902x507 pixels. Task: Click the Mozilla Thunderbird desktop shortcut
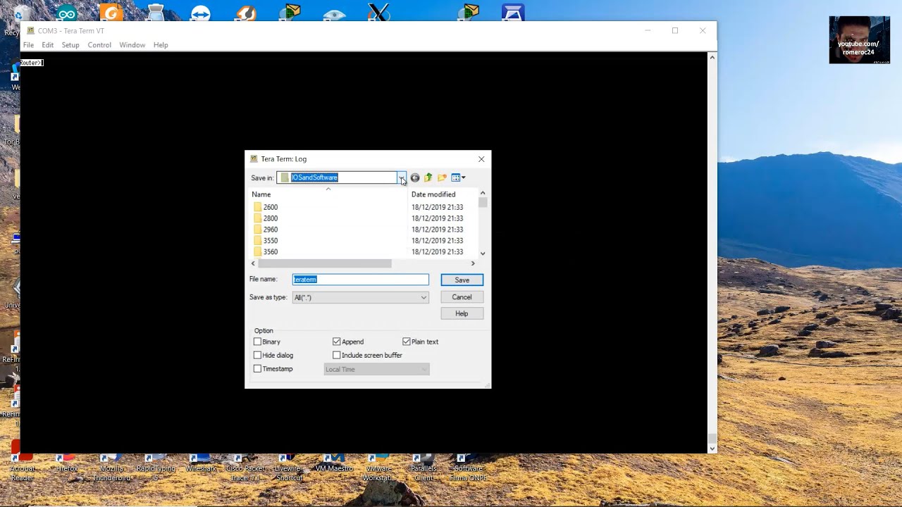click(111, 466)
